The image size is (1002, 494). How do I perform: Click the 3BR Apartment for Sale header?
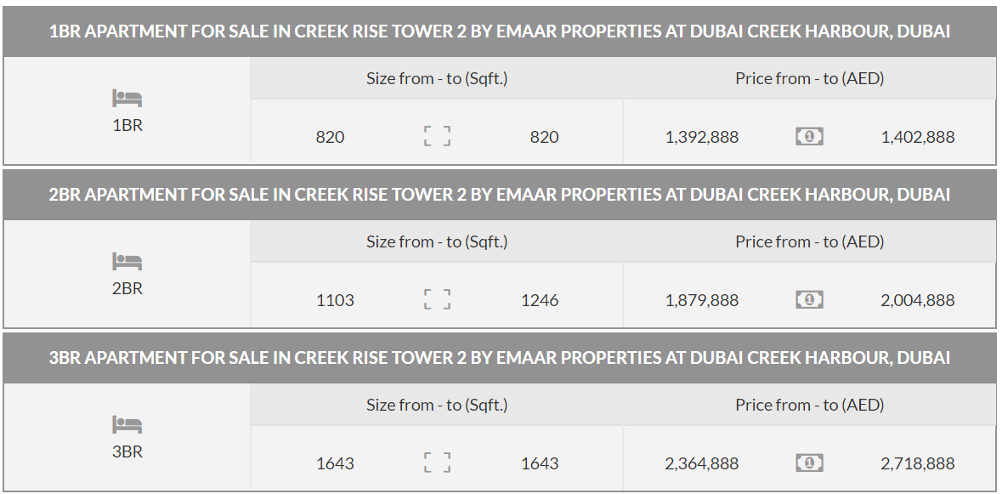pyautogui.click(x=500, y=358)
